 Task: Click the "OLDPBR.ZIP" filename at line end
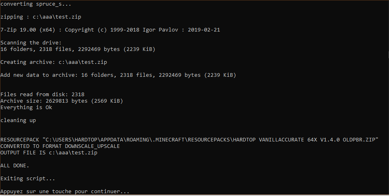point(361,140)
